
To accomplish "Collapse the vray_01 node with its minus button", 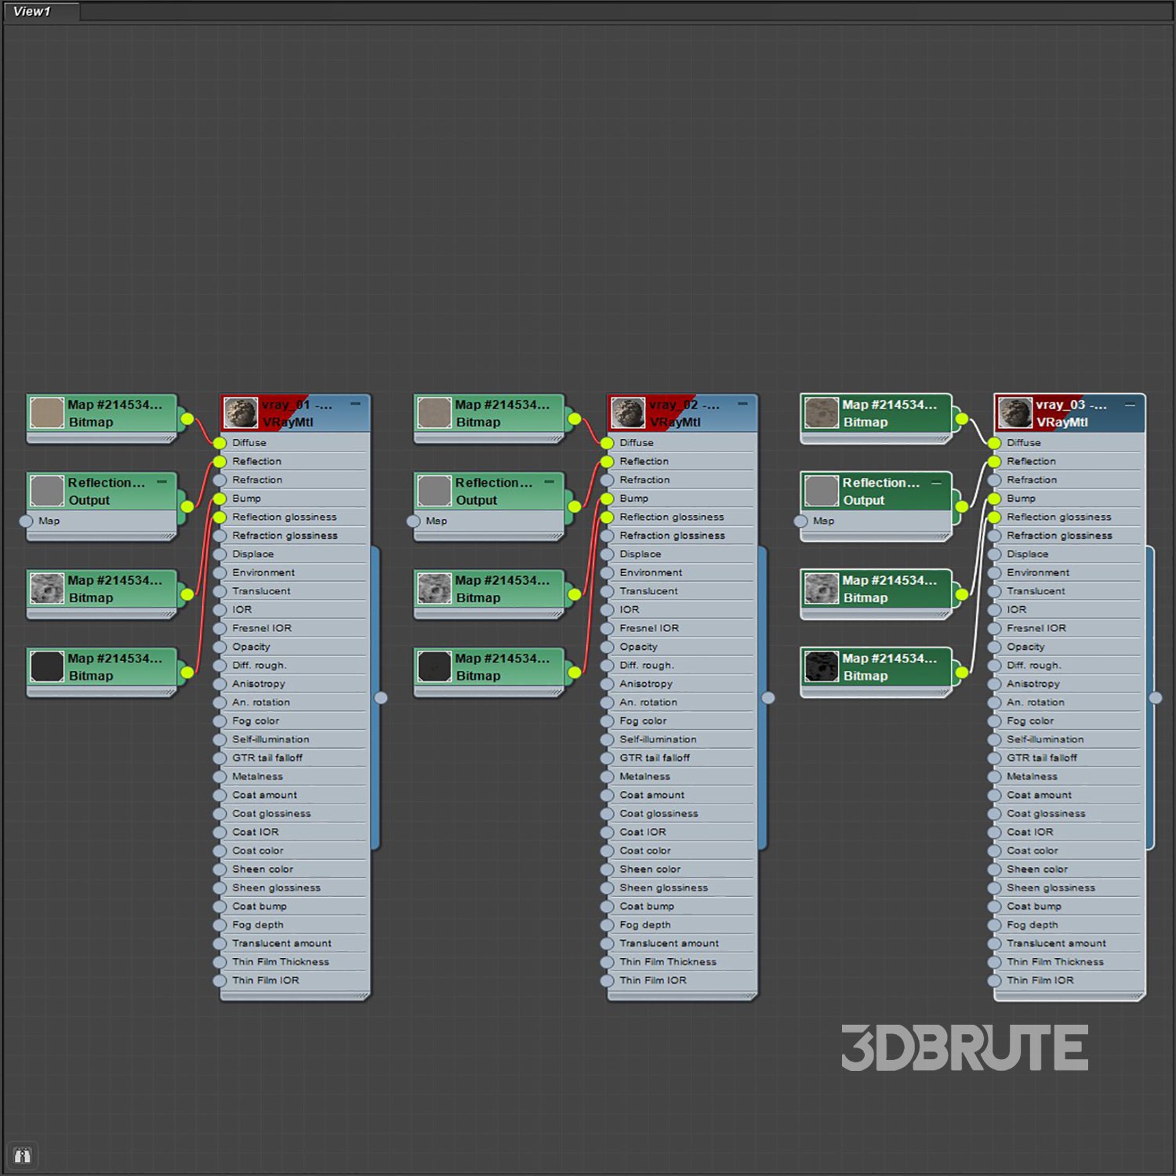I will click(x=355, y=404).
